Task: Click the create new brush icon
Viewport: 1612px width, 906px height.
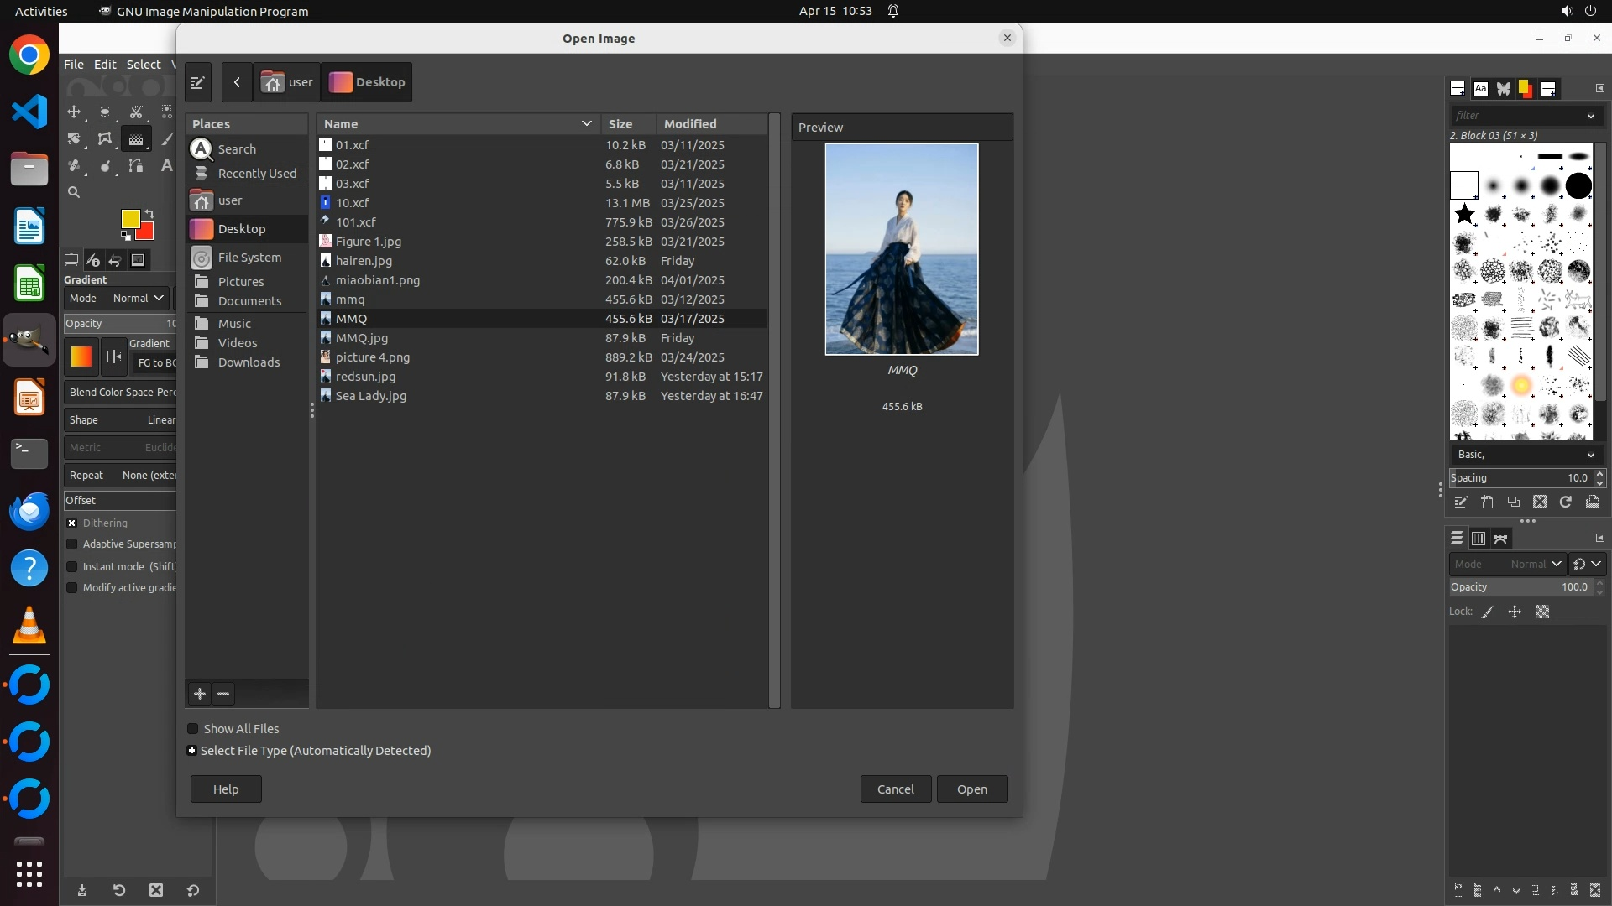Action: (1487, 502)
